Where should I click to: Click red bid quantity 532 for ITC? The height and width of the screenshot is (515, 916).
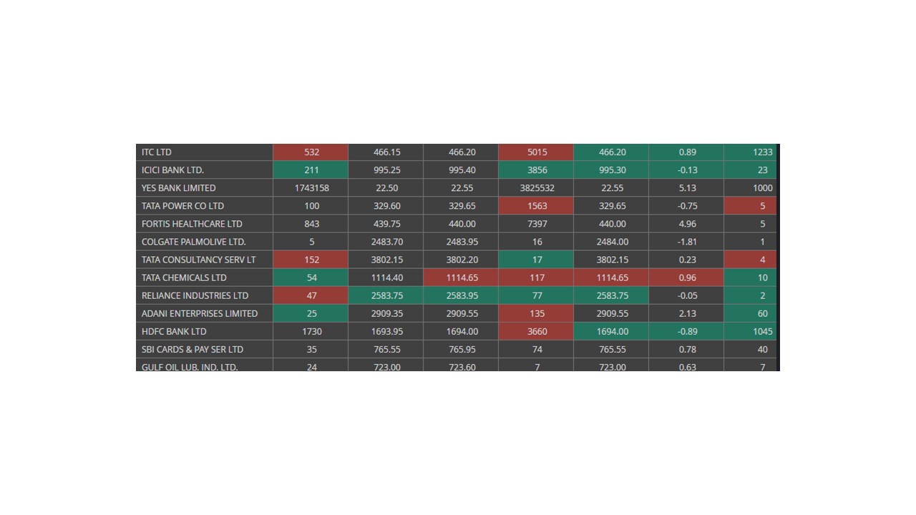tap(311, 152)
